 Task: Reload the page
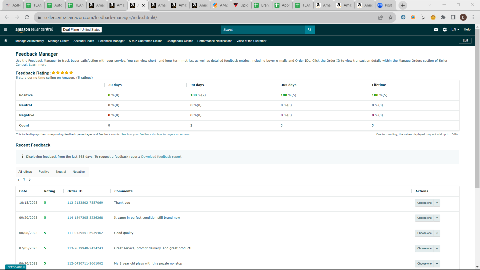click(27, 17)
